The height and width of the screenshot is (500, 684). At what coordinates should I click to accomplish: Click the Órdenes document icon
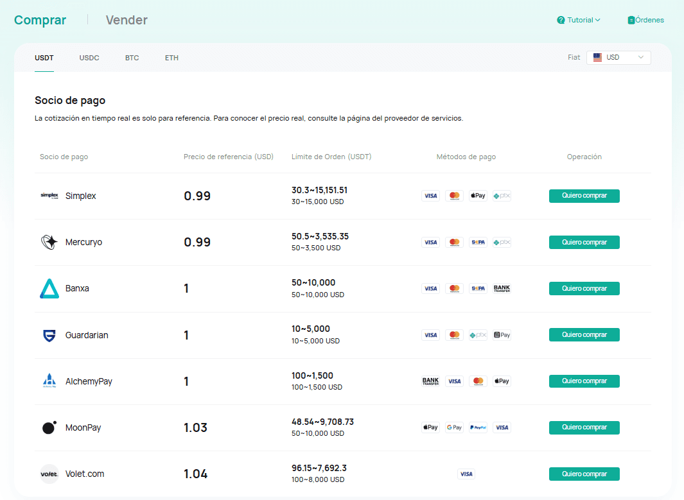tap(631, 20)
